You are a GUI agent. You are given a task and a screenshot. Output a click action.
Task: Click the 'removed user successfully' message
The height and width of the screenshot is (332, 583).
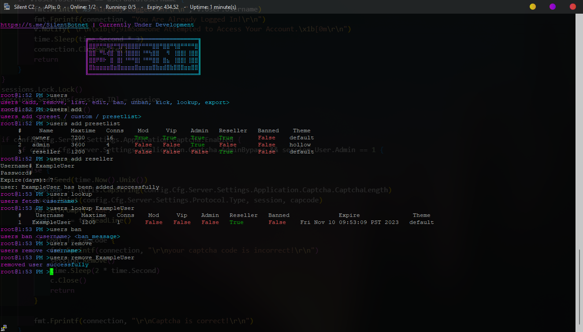(45, 265)
